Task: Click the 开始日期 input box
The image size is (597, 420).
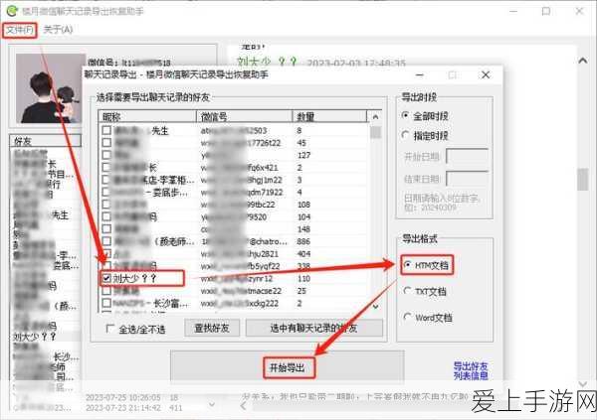Action: [467, 156]
